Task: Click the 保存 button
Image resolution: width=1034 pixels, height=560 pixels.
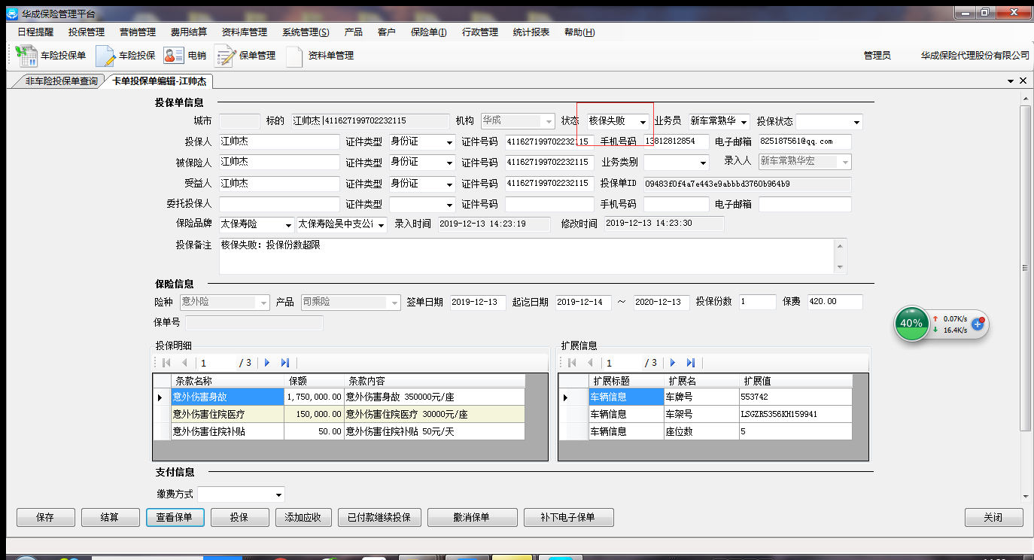Action: coord(45,518)
